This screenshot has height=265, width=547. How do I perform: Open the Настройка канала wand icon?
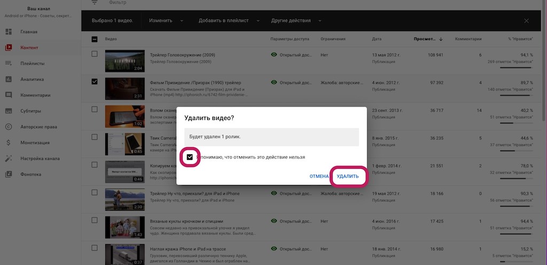click(x=9, y=158)
